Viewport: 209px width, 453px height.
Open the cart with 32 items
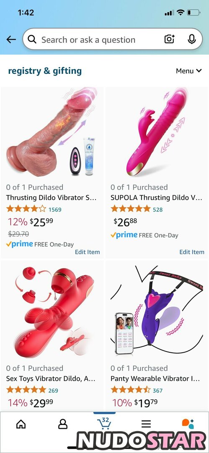click(104, 423)
